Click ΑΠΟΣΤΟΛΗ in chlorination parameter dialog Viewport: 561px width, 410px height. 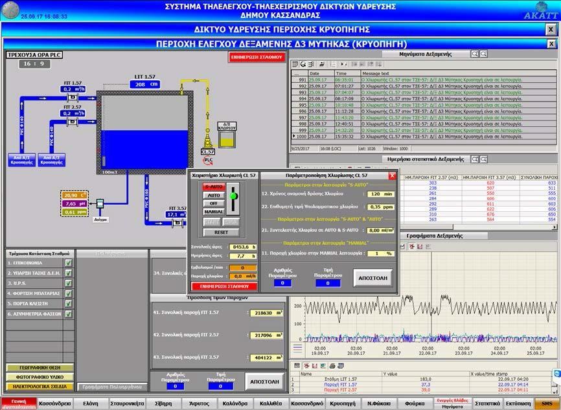[x=372, y=278]
